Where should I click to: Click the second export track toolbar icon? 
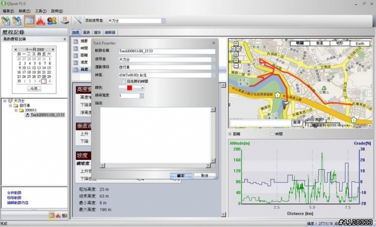[17, 21]
